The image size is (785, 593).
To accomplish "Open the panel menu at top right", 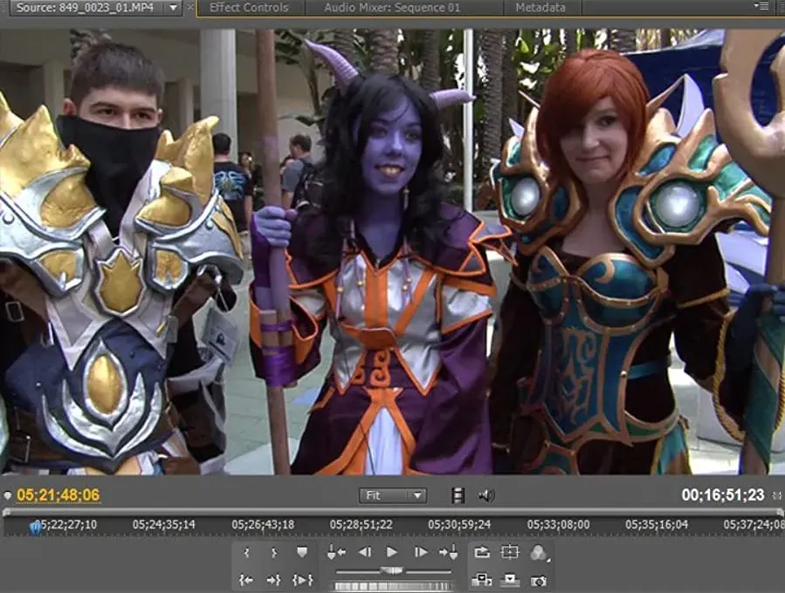I will tap(761, 6).
